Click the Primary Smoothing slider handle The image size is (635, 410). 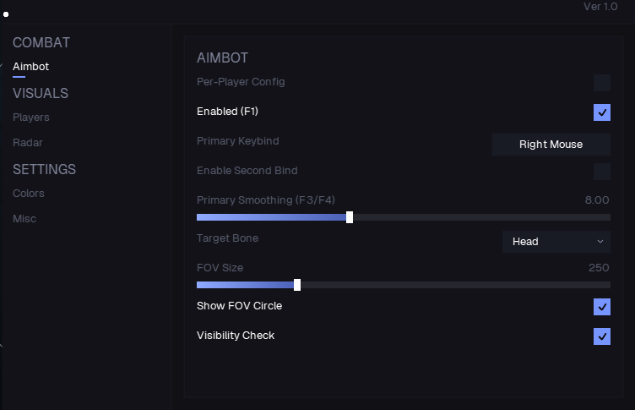pos(350,217)
